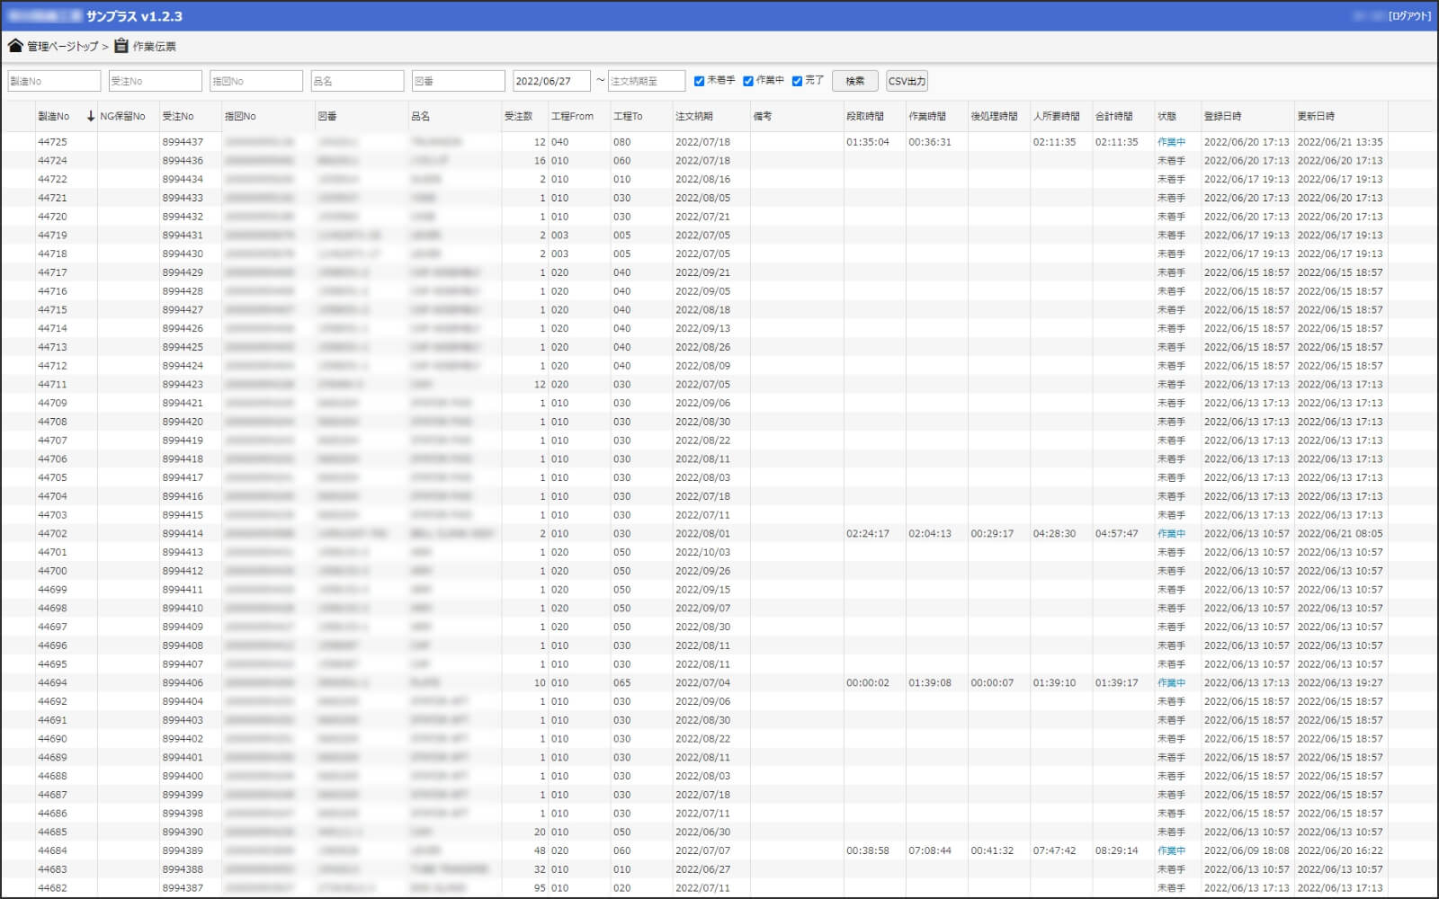Screen dimensions: 1439x899
Task: Sort by the 受注No column header
Action: (178, 116)
